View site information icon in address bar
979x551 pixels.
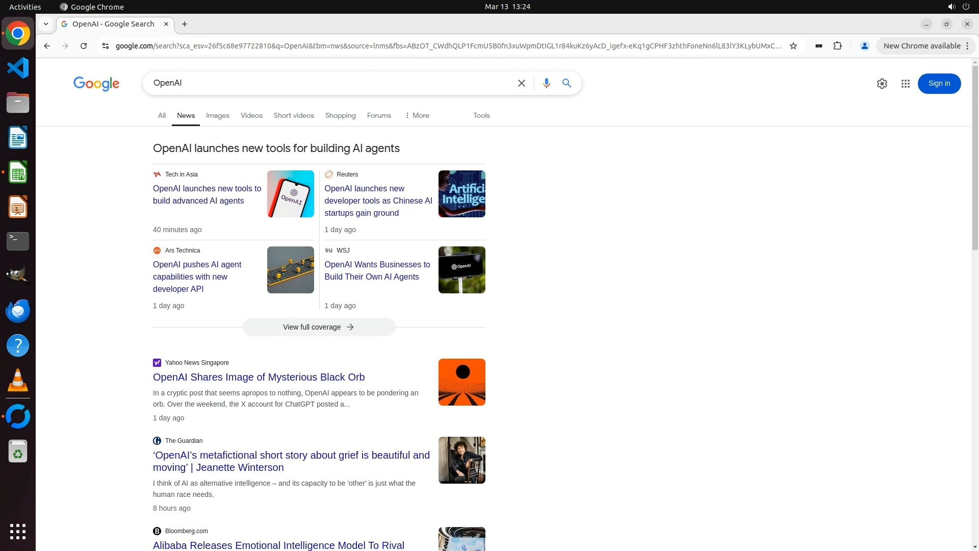(106, 46)
